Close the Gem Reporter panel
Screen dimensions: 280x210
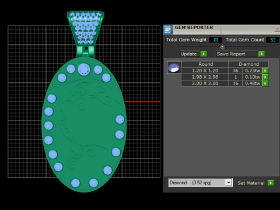pyautogui.click(x=277, y=29)
